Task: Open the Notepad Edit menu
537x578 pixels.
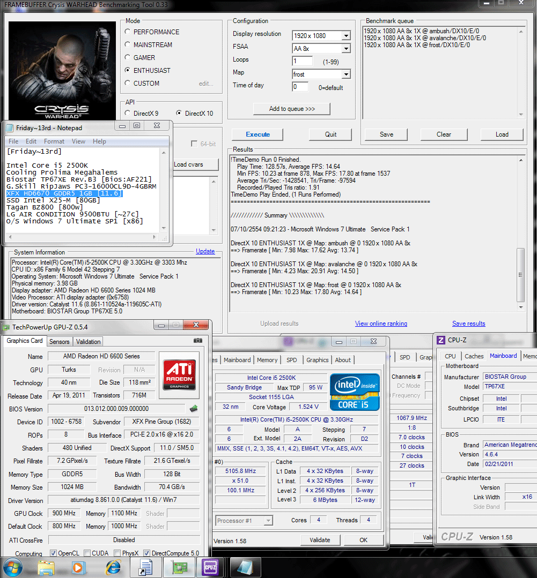Action: click(x=31, y=141)
